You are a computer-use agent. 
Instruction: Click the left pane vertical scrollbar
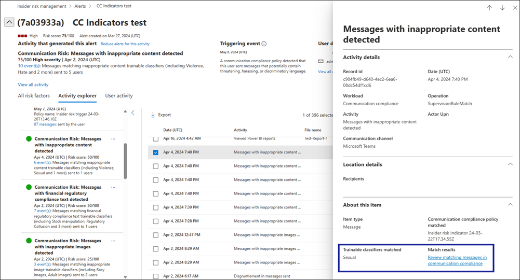point(125,161)
